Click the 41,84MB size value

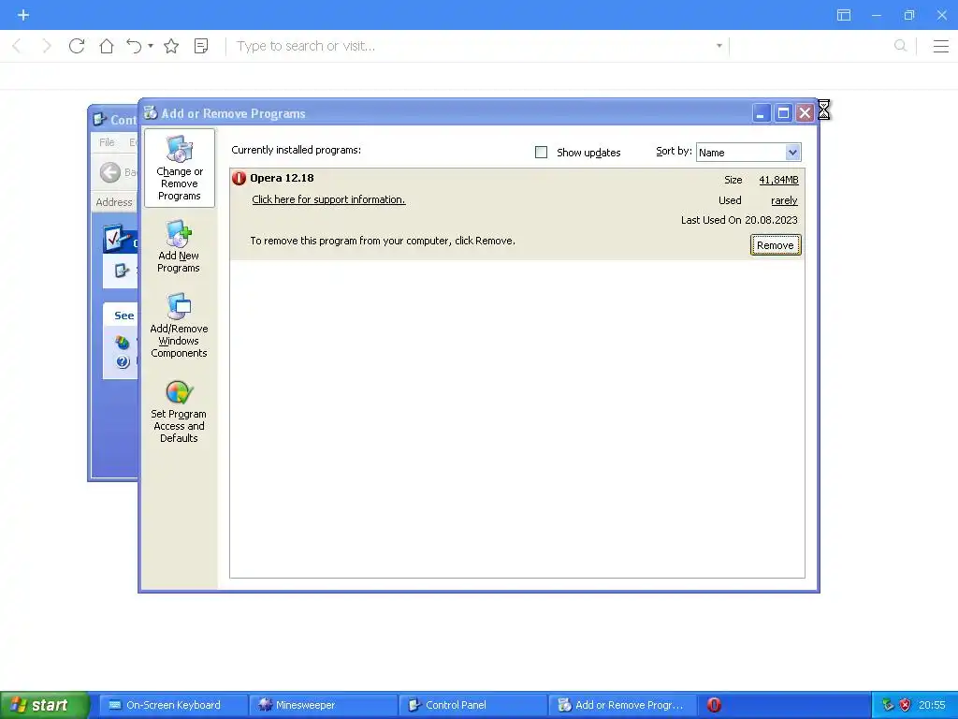778,180
